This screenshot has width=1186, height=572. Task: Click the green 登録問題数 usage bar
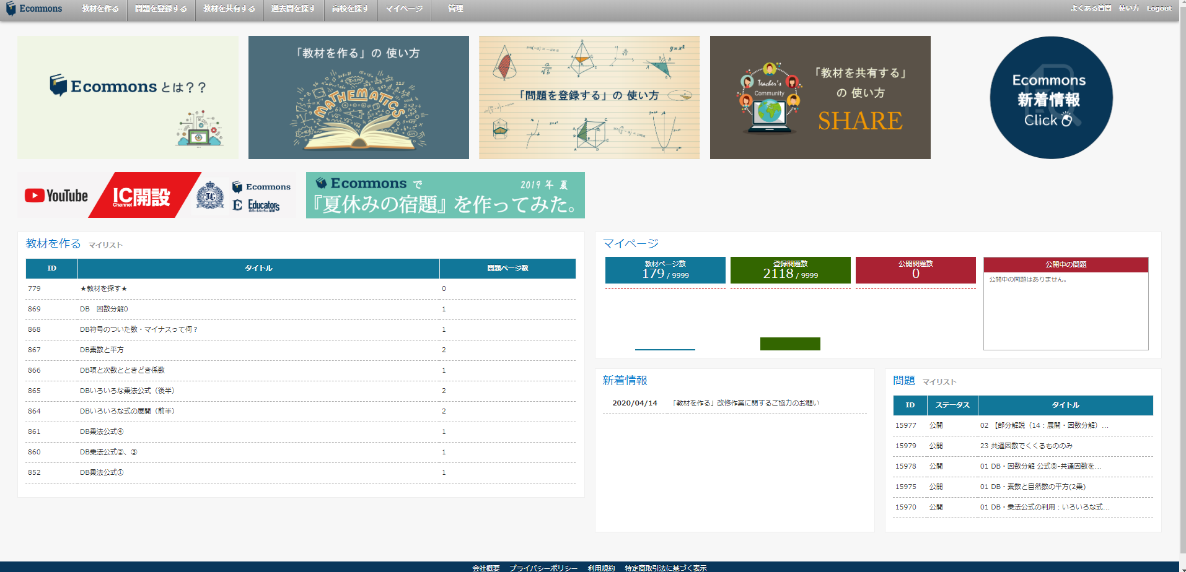click(x=790, y=344)
